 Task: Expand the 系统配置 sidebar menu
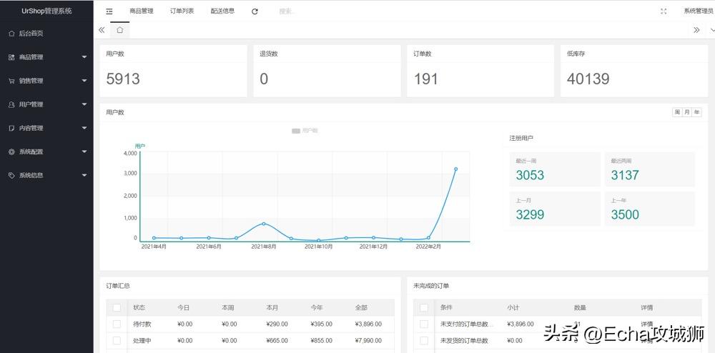point(46,151)
